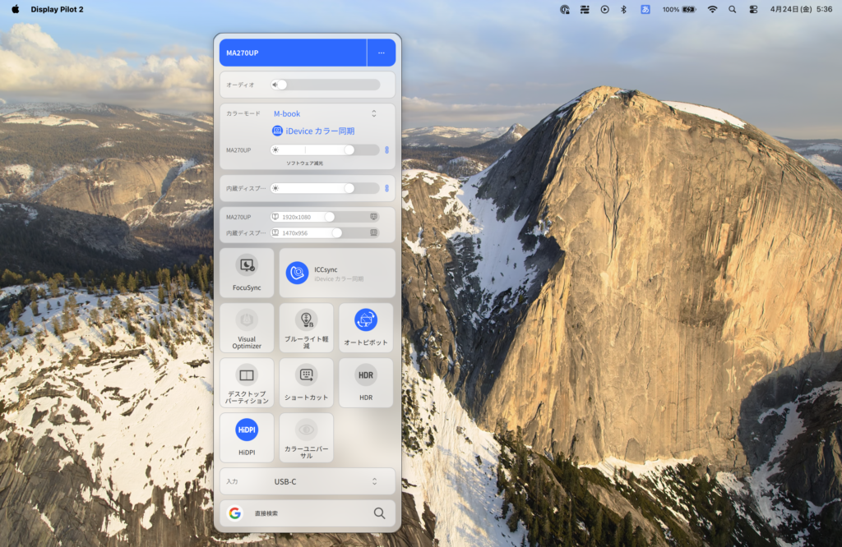
Task: Toggle the HDR tile
Action: point(366,383)
